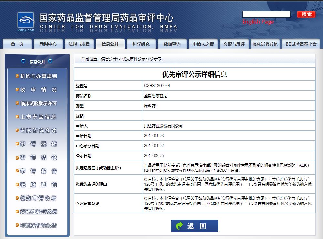
Task: Open 突破性治疗公示 in the sidebar
Action: [39, 212]
